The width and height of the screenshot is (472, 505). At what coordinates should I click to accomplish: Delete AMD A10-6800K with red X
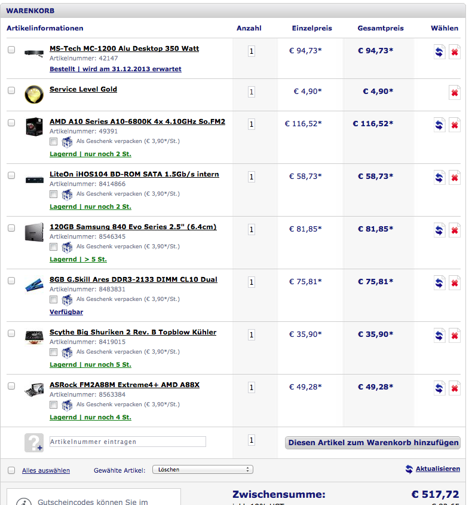[x=455, y=124]
